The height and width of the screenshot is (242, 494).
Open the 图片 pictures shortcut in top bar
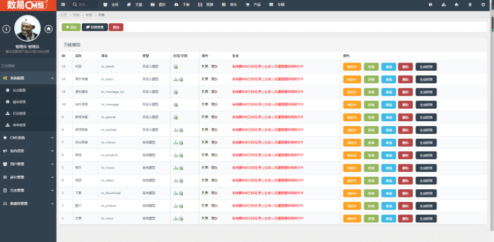(158, 5)
